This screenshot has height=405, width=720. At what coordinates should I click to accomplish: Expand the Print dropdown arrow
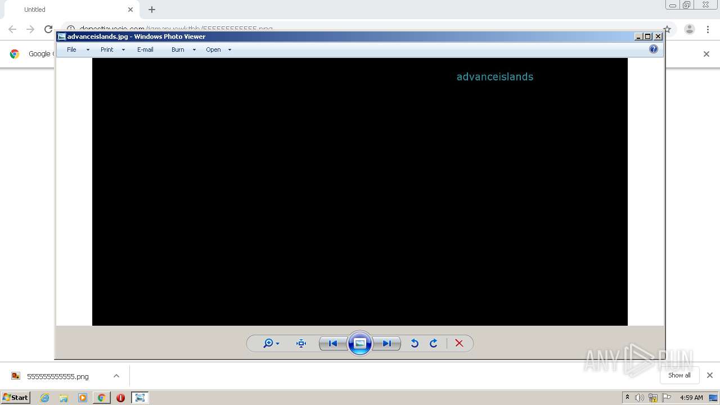(x=123, y=49)
